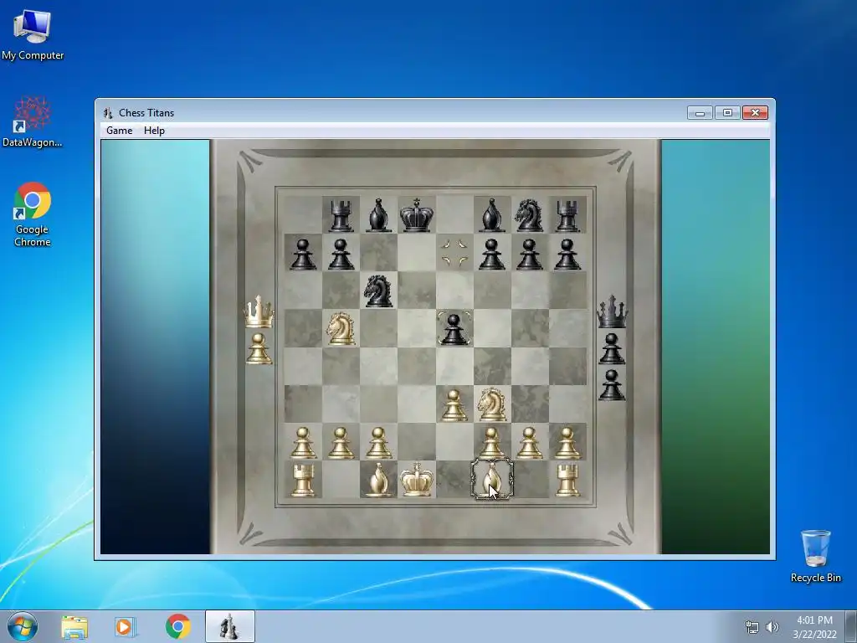Open the network tray icon
Image resolution: width=857 pixels, height=643 pixels.
(x=752, y=627)
